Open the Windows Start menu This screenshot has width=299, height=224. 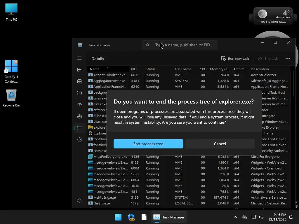point(118,217)
